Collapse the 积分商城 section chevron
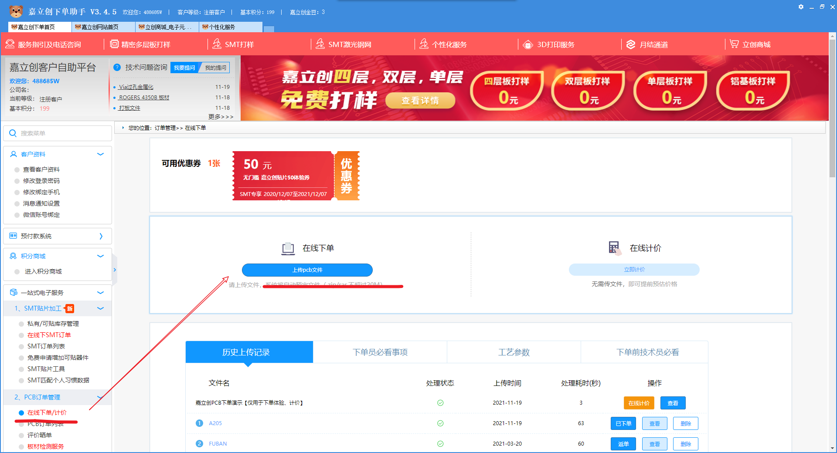The height and width of the screenshot is (453, 837). tap(101, 256)
